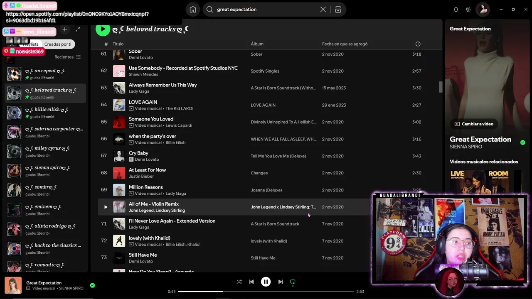This screenshot has height=299, width=532.
Task: Open the sabrina carpenter playlist
Action: (46, 132)
